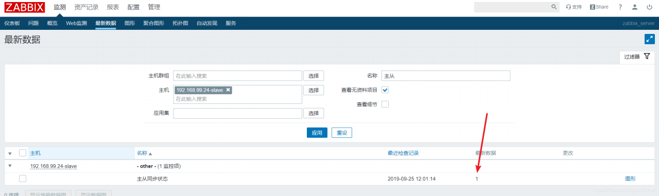Collapse the 192.168.99.24-slave group arrow
659x196 pixels.
tap(10, 166)
